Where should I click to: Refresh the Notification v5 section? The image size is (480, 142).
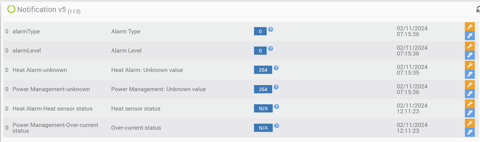[478, 10]
